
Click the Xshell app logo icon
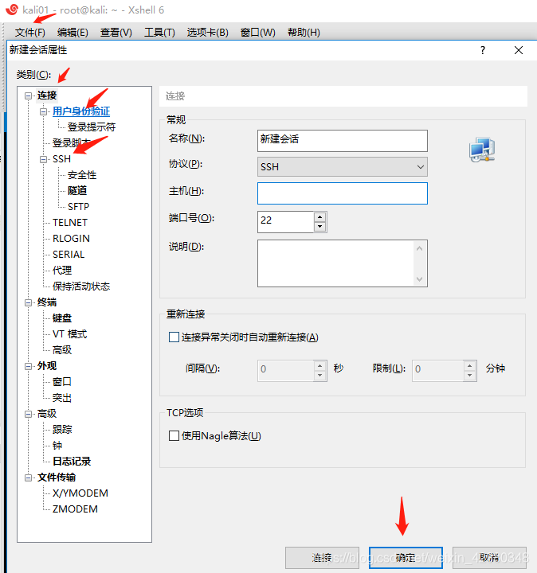click(x=12, y=10)
